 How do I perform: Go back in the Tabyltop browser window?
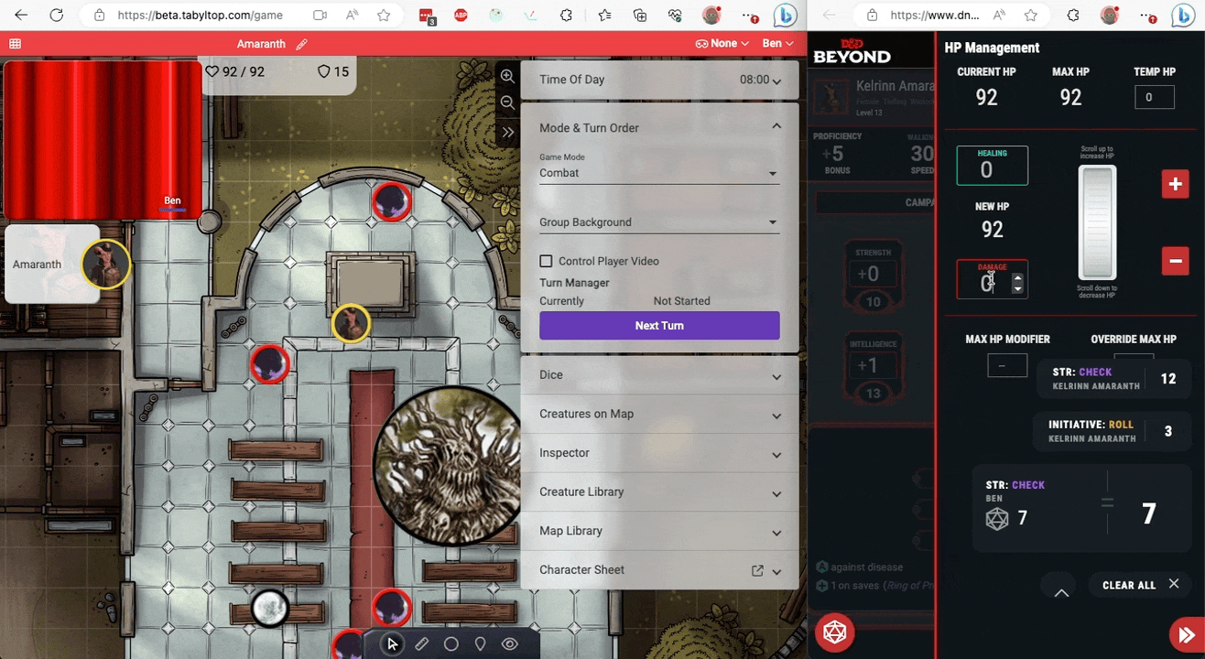[21, 16]
